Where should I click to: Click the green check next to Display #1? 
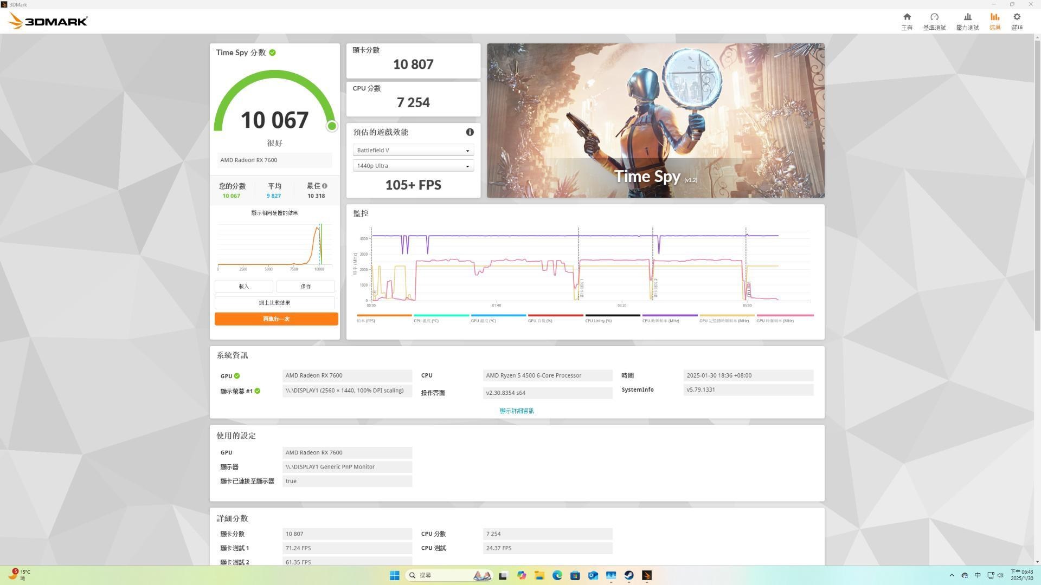258,391
